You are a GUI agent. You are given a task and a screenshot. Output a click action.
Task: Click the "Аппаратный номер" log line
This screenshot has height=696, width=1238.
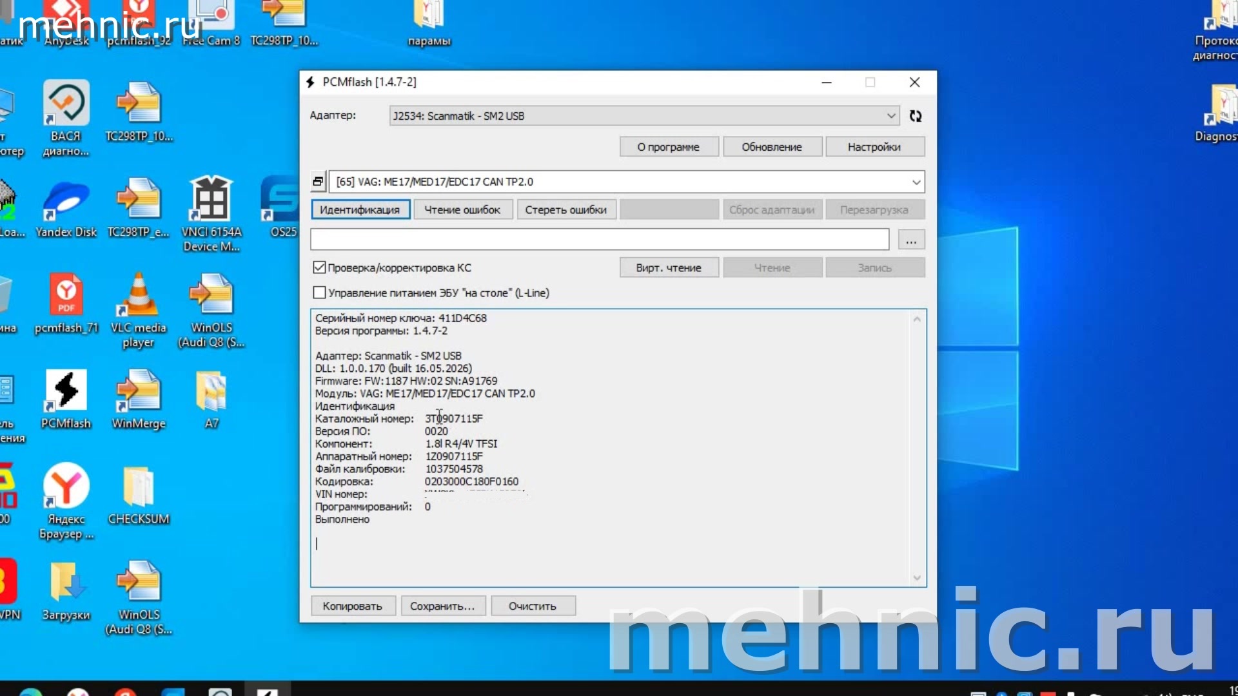point(398,457)
